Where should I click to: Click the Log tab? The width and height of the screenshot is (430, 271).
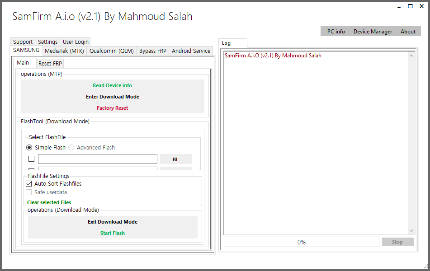point(233,43)
